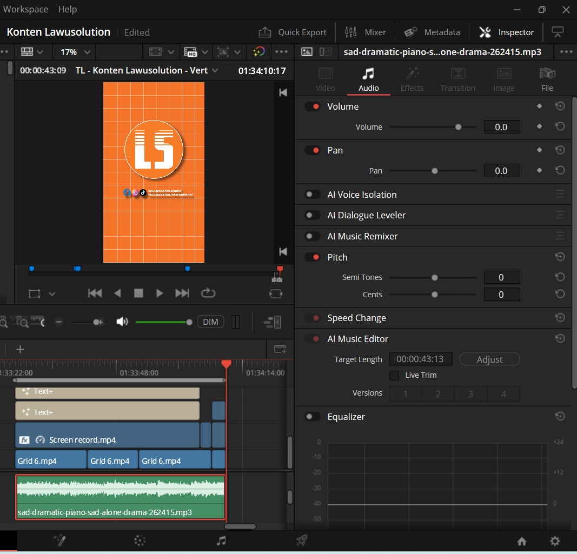Jump to last frame
Viewport: 577px width, 554px height.
click(x=182, y=293)
